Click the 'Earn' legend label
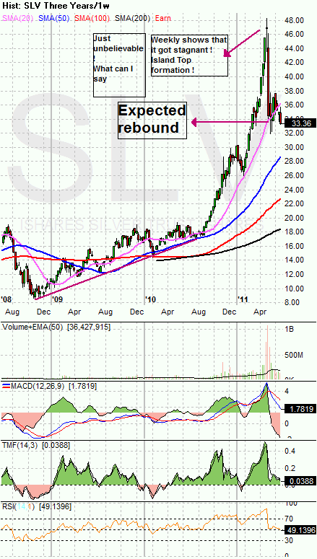Image resolution: width=317 pixels, height=559 pixels. tap(164, 17)
